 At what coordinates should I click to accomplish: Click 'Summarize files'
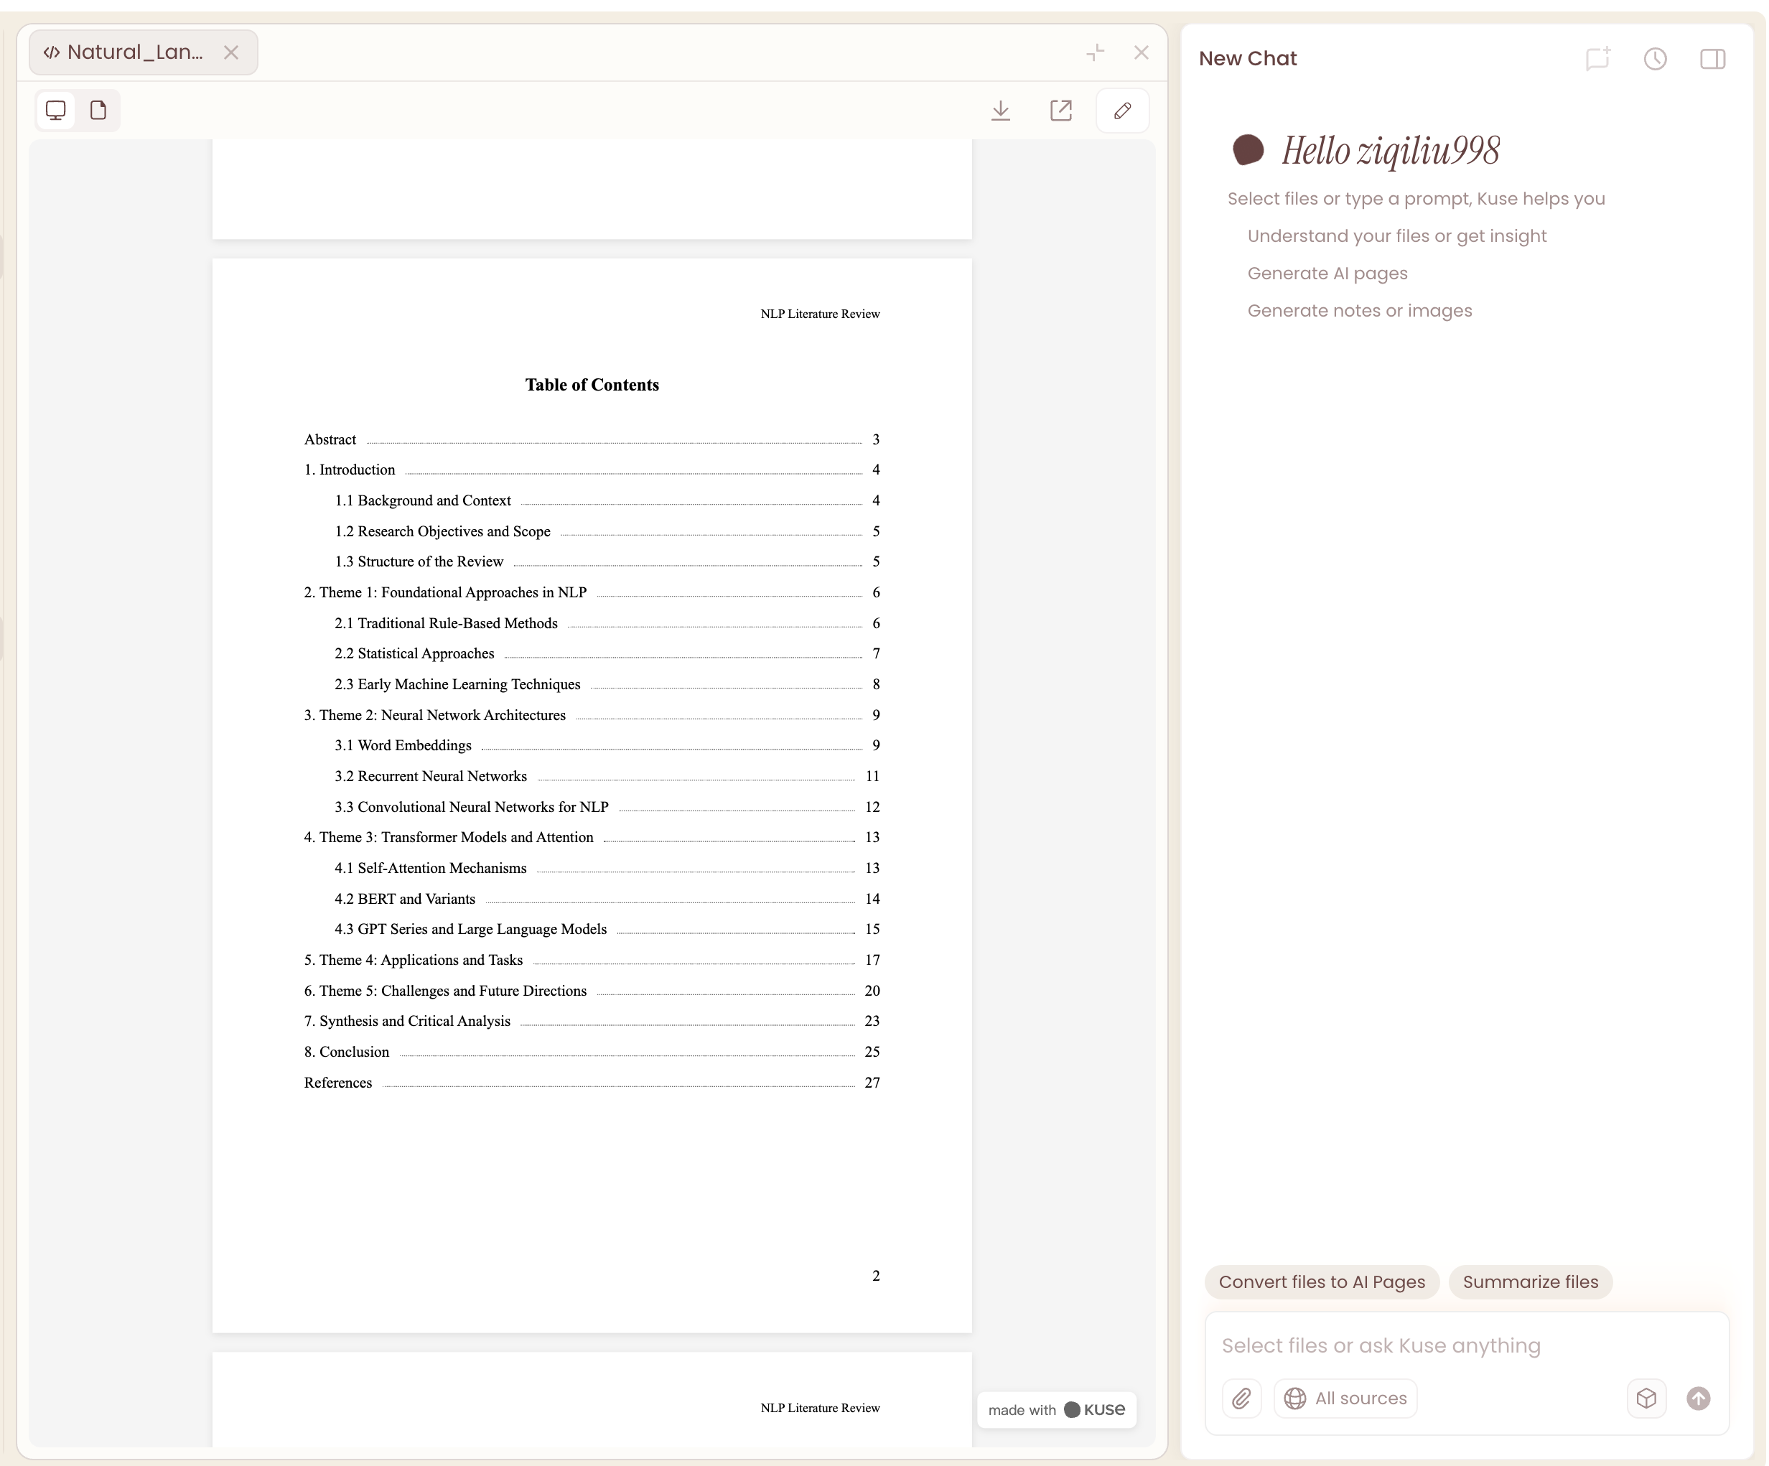[1530, 1281]
